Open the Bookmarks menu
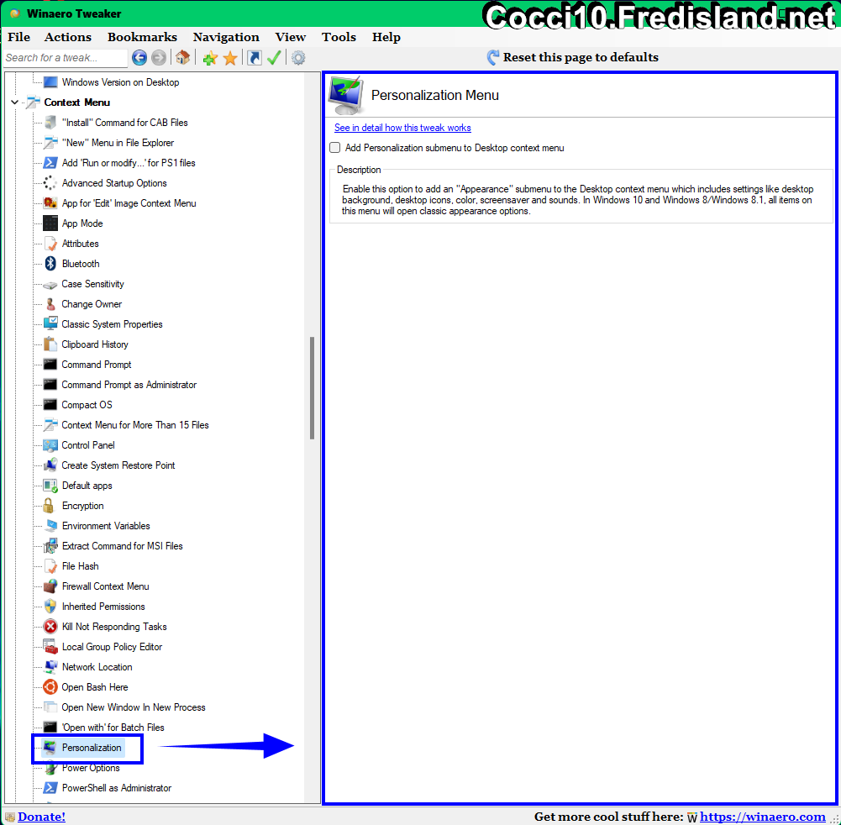Viewport: 841px width, 825px height. click(x=142, y=37)
